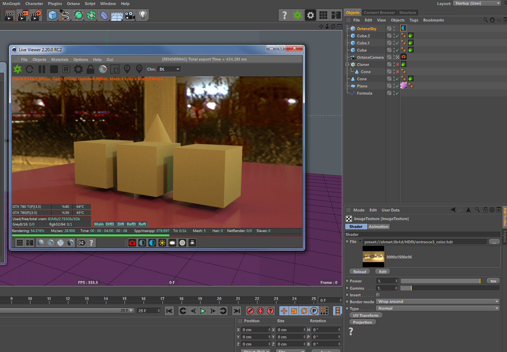Open the Chn channel dropdown in Live Viewer
The image size is (507, 352).
(x=169, y=69)
